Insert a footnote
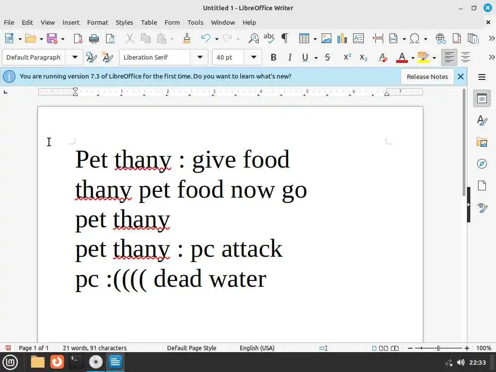Screen dimensions: 496x372 [456, 39]
